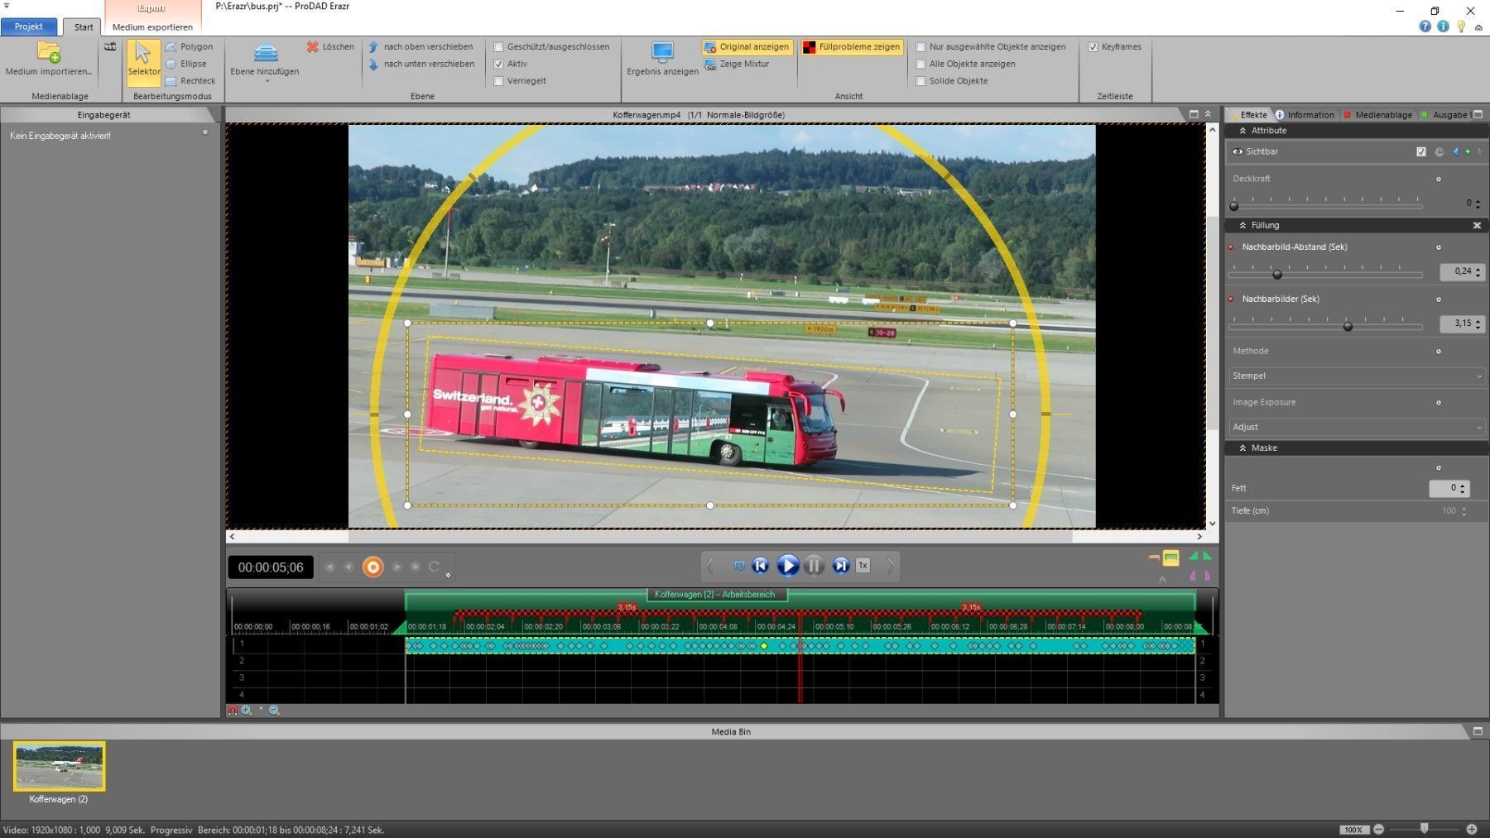Viewport: 1490px width, 838px height.
Task: Select the Kofferwagen (2) thumbnail
Action: (59, 767)
